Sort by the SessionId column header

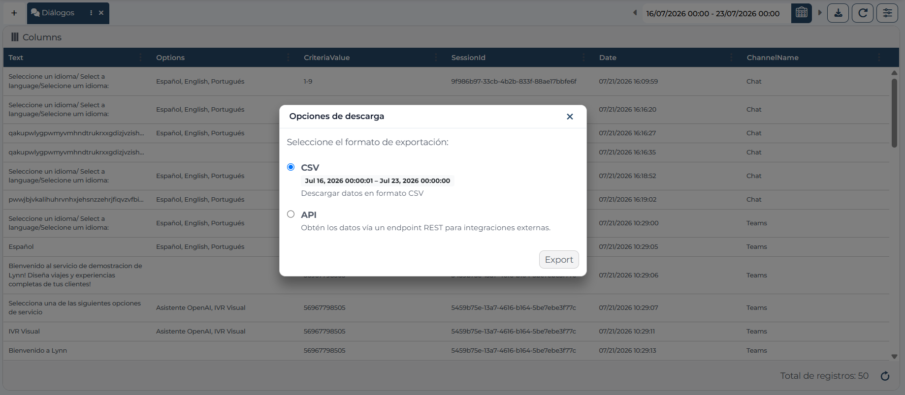(x=468, y=58)
